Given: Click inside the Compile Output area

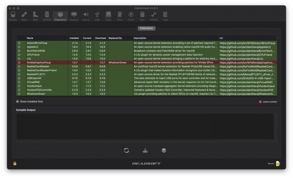Looking at the screenshot, I should [145, 126].
